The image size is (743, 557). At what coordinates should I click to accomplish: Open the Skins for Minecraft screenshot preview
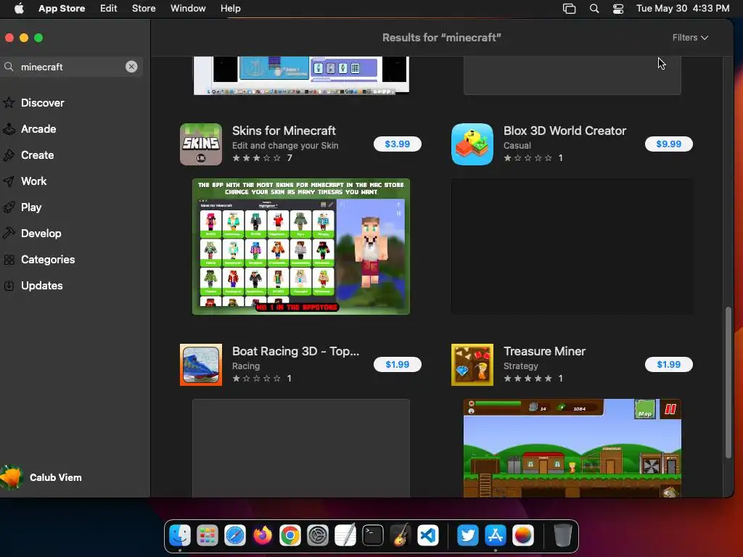click(301, 247)
